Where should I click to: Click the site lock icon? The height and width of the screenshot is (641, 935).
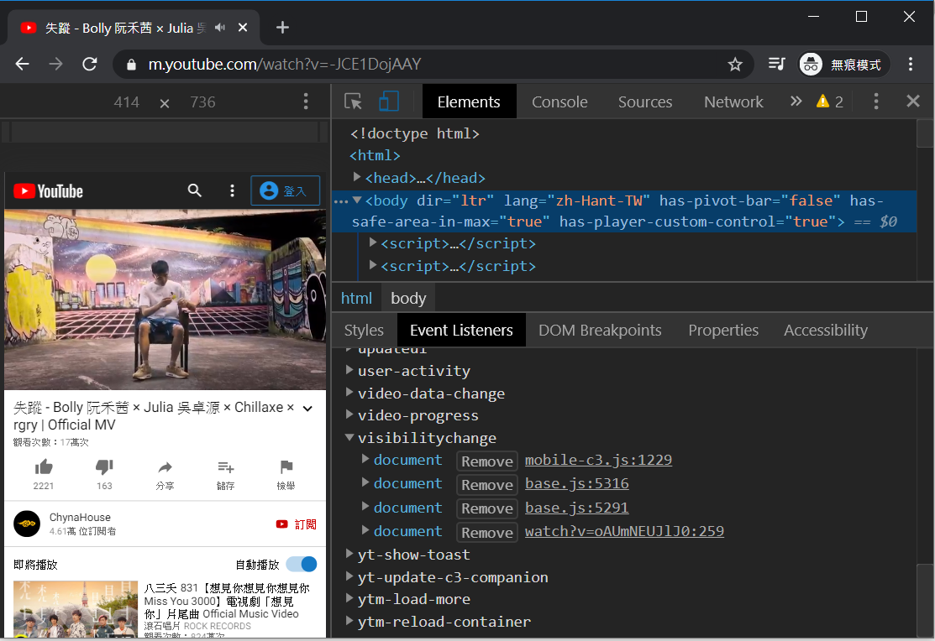131,65
